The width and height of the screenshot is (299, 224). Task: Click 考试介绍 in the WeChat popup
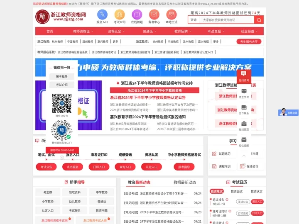point(62,85)
